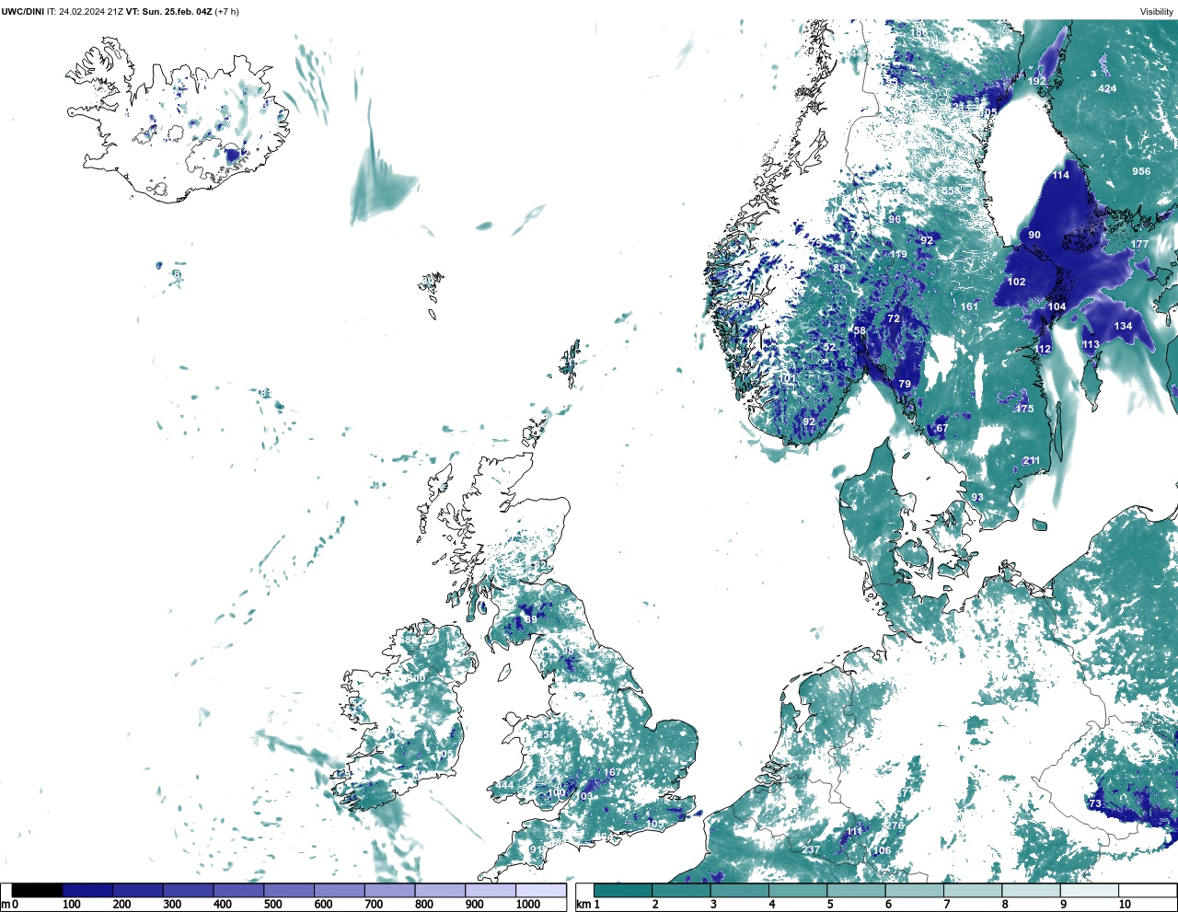The image size is (1178, 912).
Task: Click the 500–600 m legend swatch
Action: point(289,890)
